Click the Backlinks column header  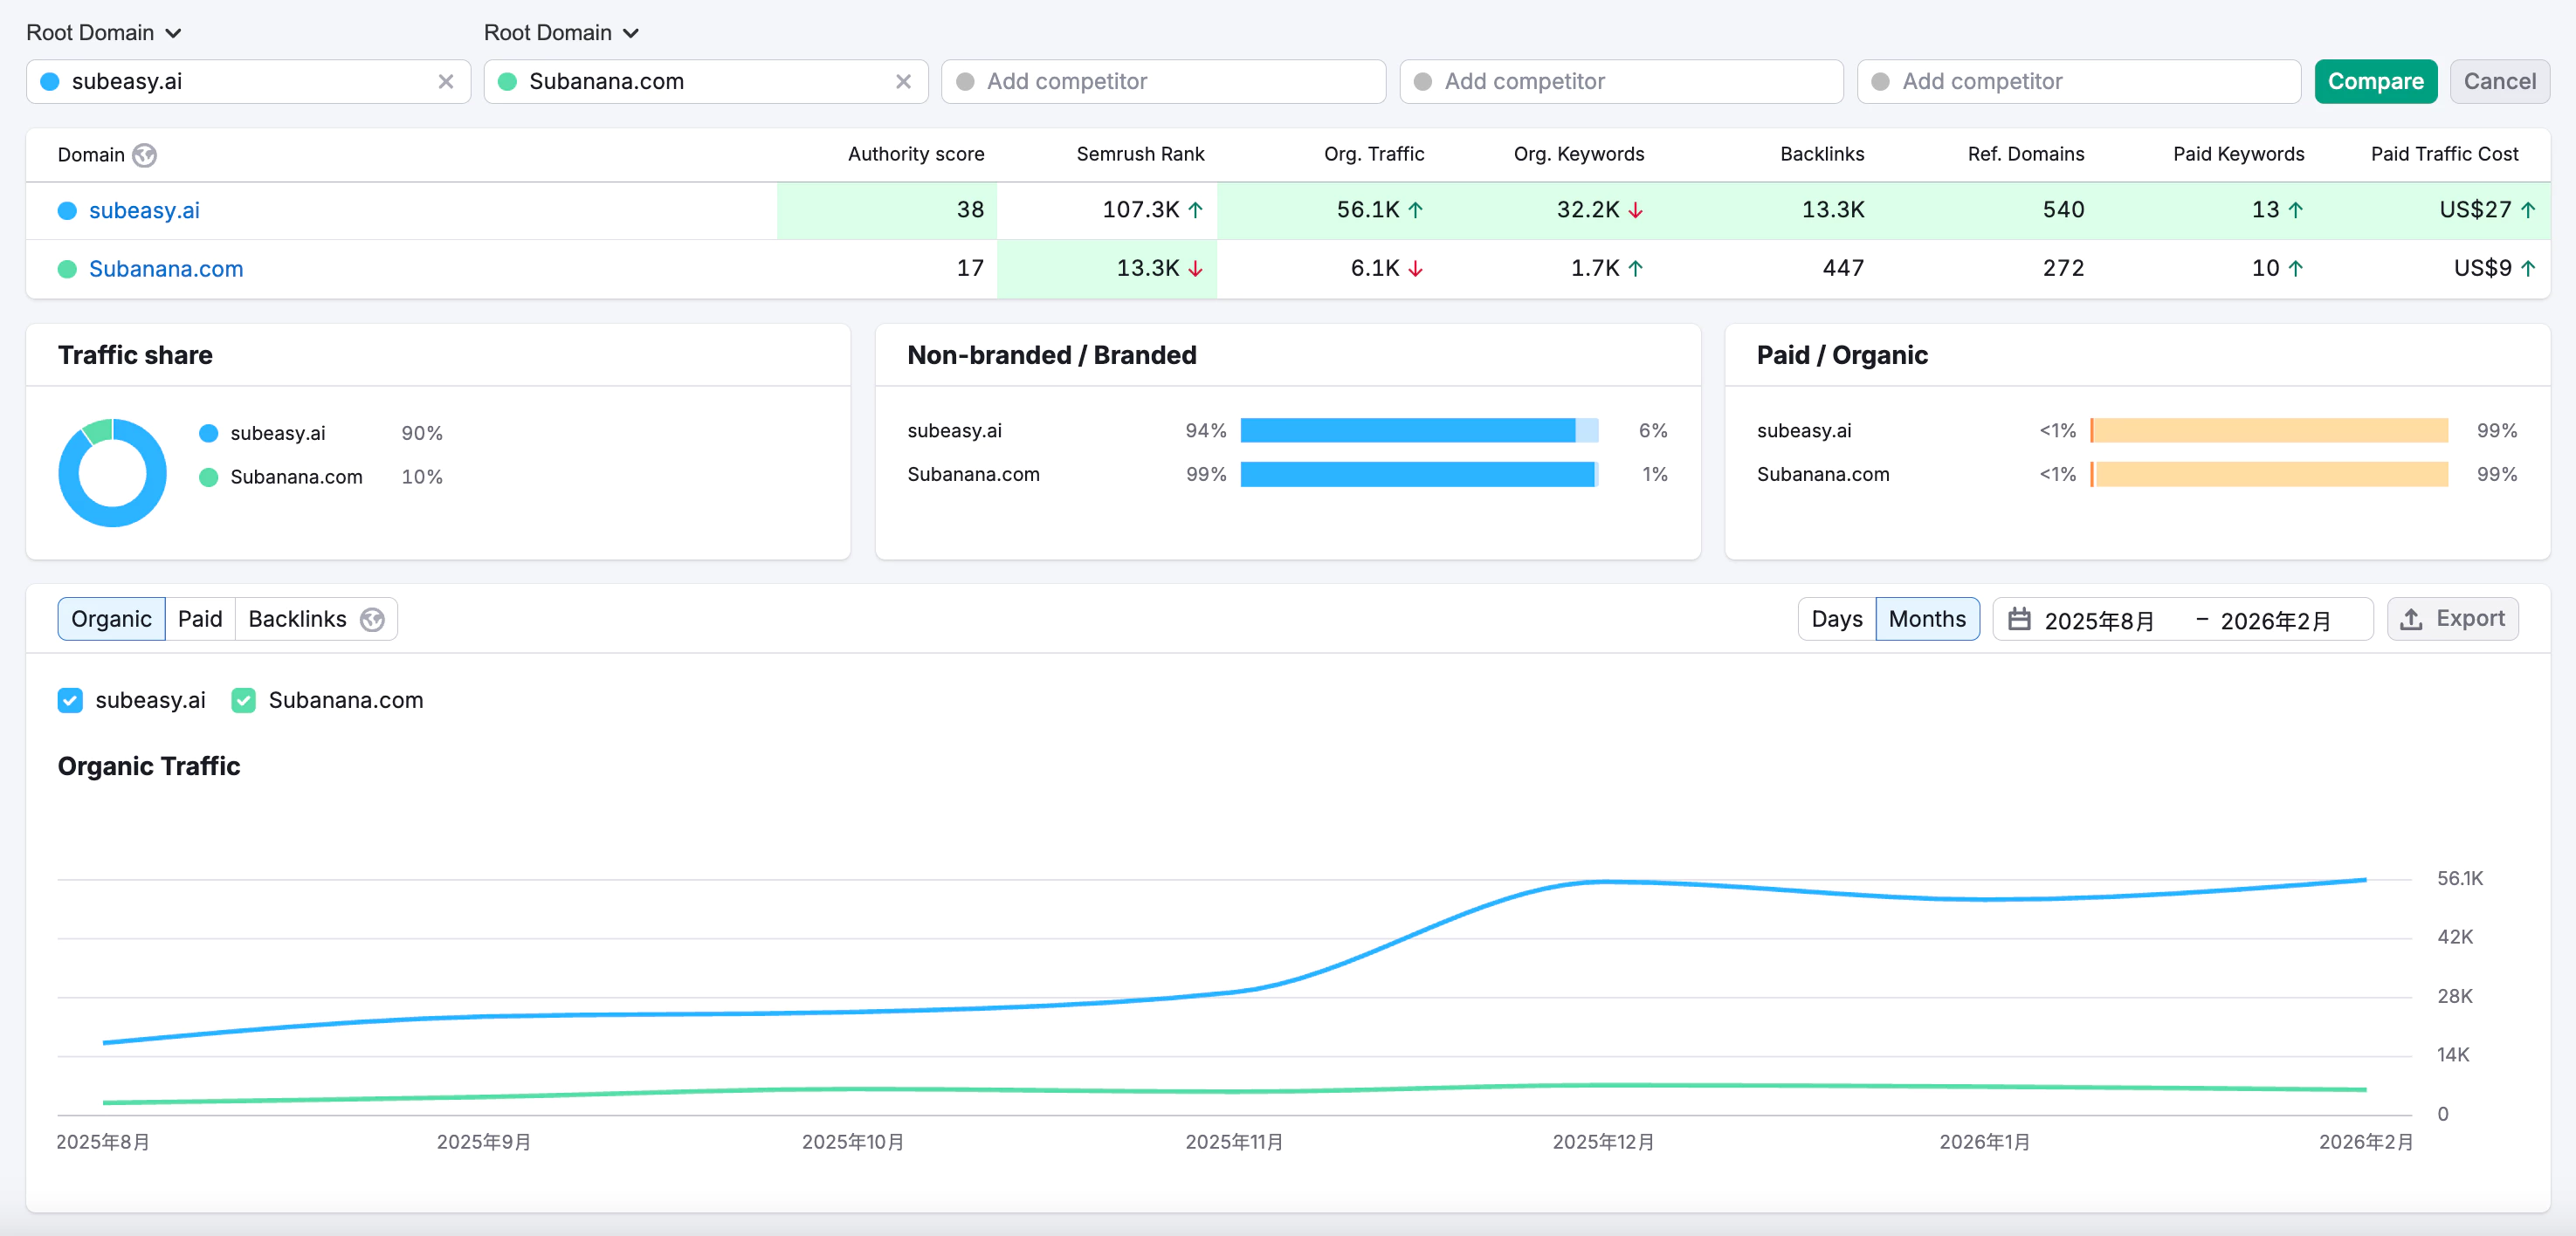(1822, 154)
